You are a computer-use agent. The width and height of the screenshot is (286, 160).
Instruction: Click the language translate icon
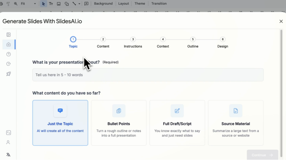(8, 155)
